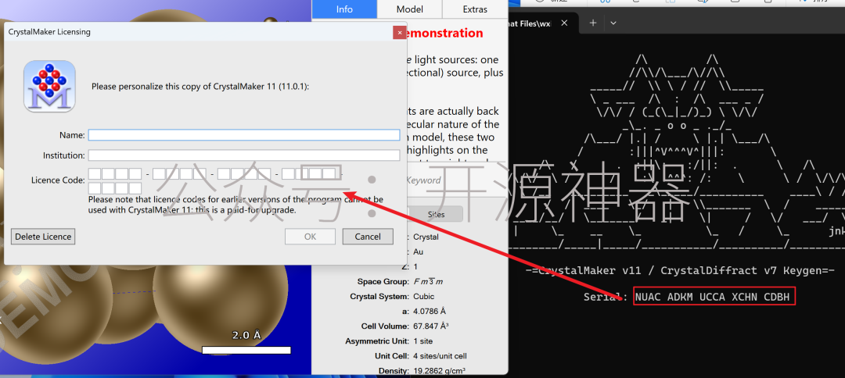Click the 'Au' element entry
845x378 pixels.
[419, 251]
